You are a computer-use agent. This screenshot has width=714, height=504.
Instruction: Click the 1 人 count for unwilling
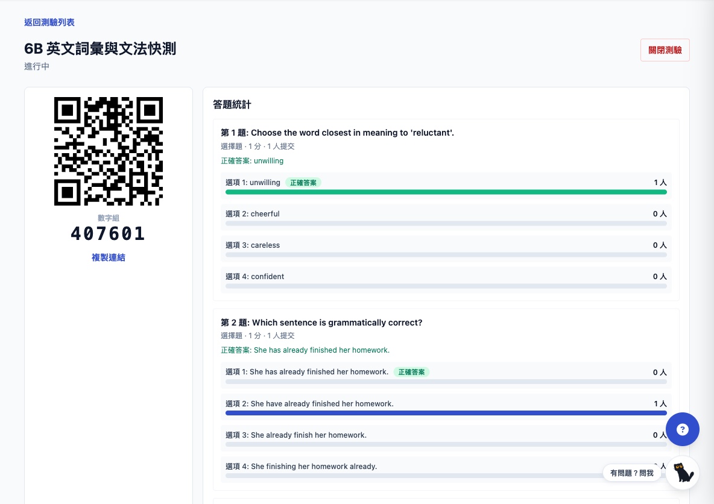[660, 183]
